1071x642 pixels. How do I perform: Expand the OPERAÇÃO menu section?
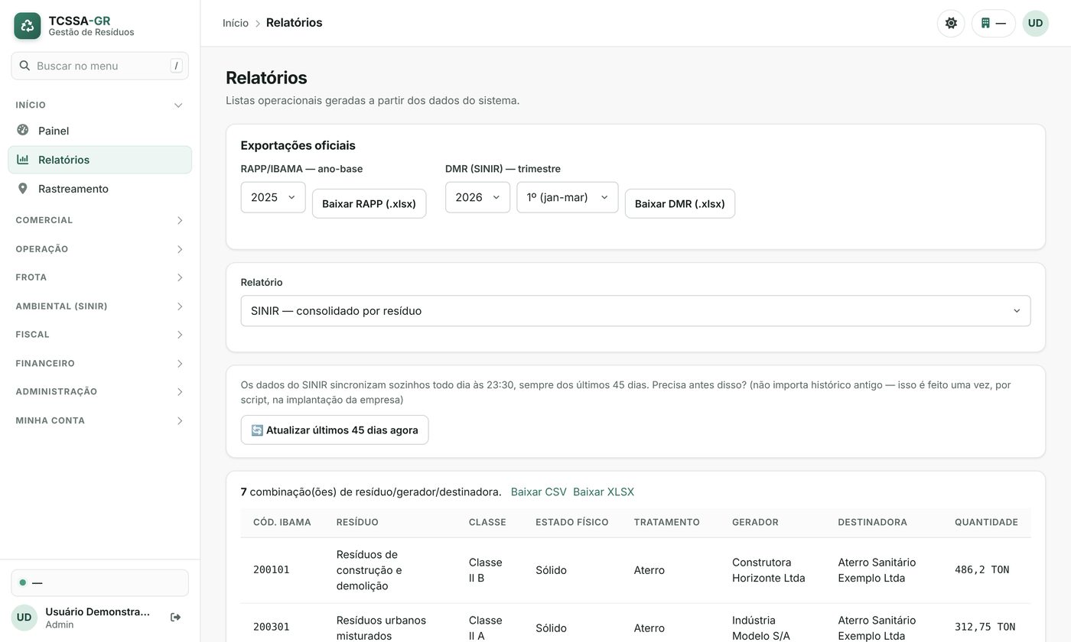[x=99, y=249]
